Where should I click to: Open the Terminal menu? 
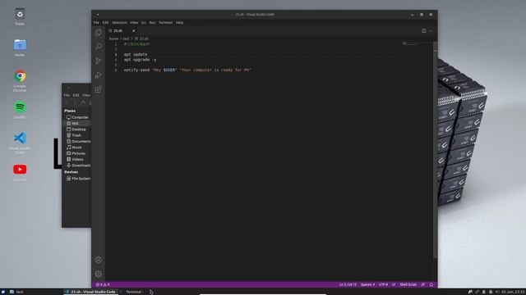pyautogui.click(x=165, y=22)
